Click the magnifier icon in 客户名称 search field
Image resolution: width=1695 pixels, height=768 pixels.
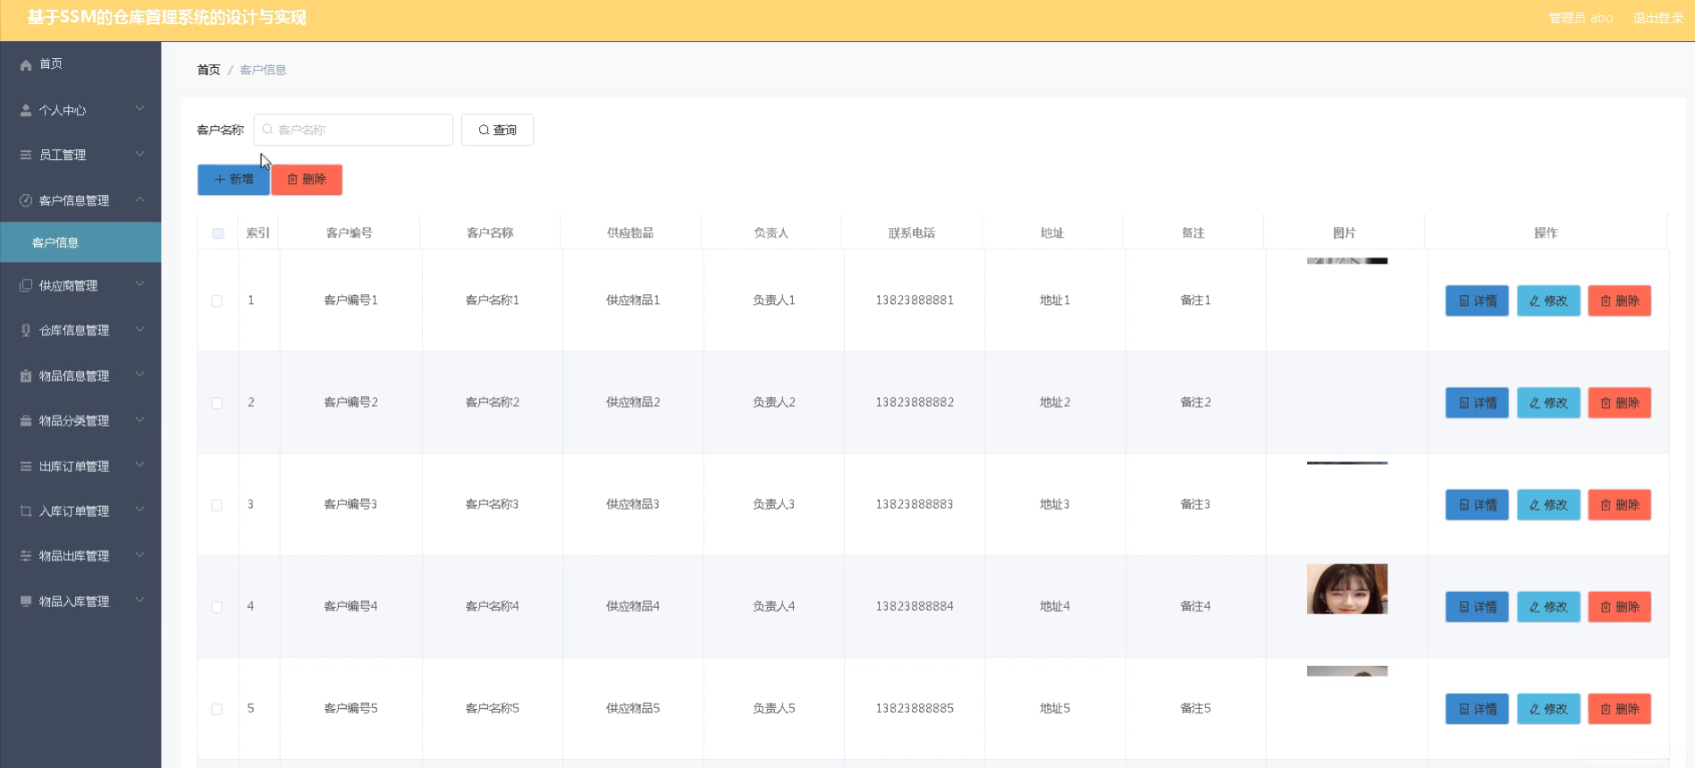[267, 130]
